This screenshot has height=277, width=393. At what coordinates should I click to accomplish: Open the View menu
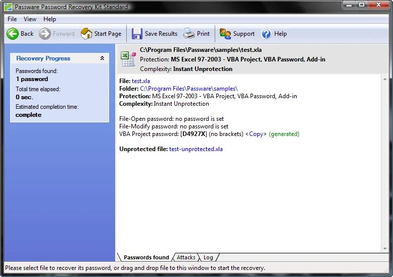pyautogui.click(x=30, y=19)
